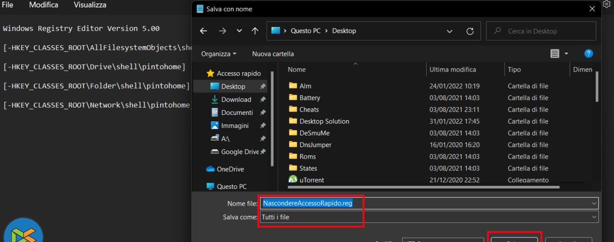
Task: Click the Nome file input field
Action: (x=465, y=203)
